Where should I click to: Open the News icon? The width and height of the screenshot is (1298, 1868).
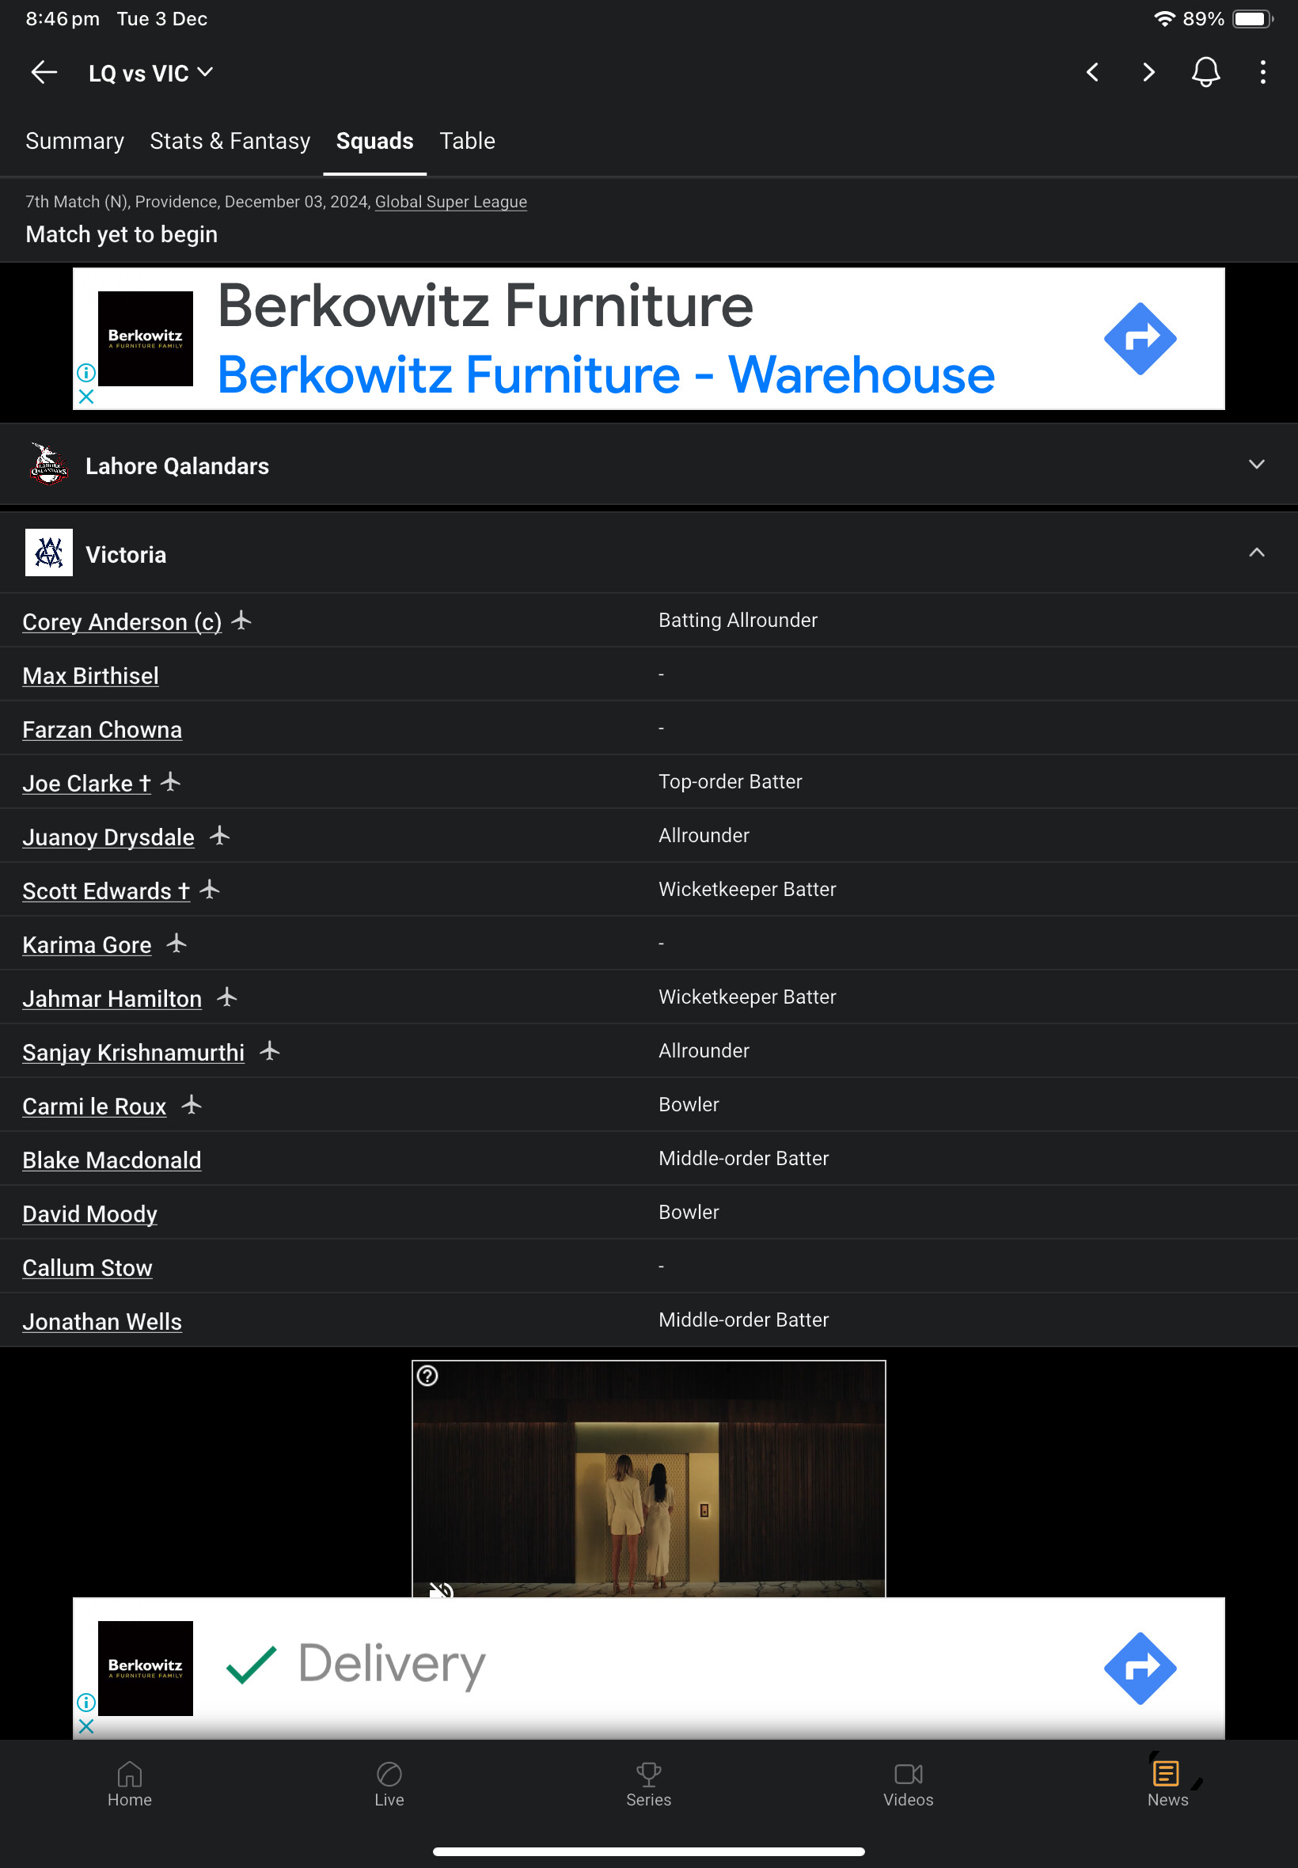(x=1167, y=1773)
